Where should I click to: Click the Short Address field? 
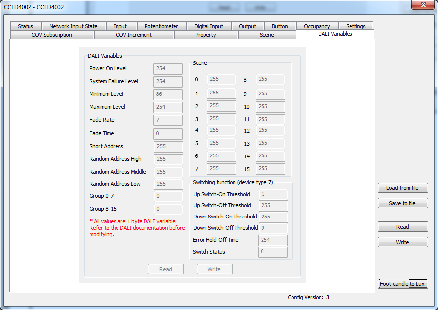[169, 147]
